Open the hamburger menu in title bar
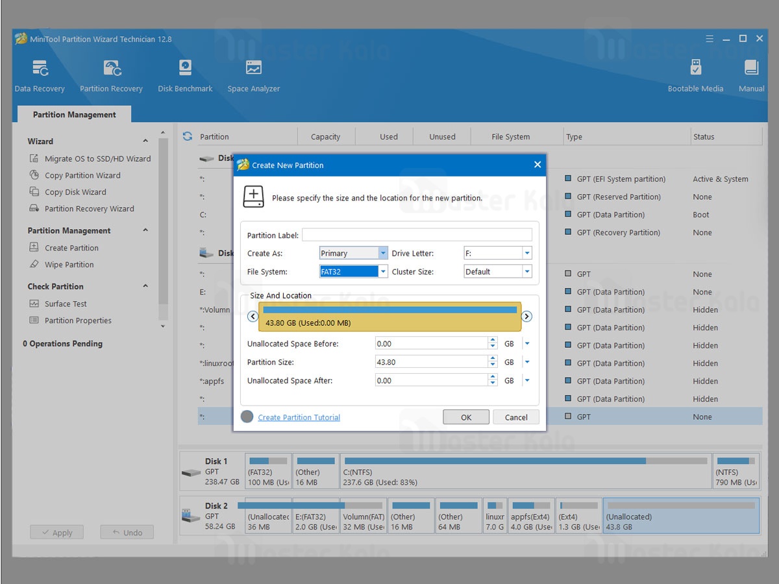The height and width of the screenshot is (584, 779). 711,39
